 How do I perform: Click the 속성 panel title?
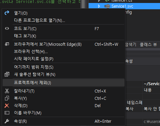pyautogui.click(x=129, y=61)
